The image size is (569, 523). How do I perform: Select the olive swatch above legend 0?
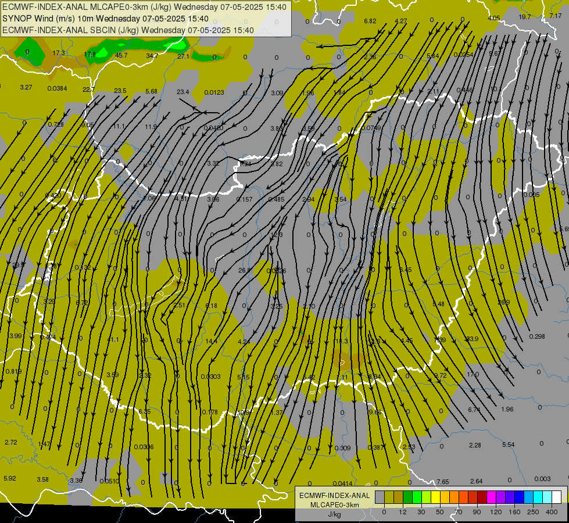click(389, 497)
